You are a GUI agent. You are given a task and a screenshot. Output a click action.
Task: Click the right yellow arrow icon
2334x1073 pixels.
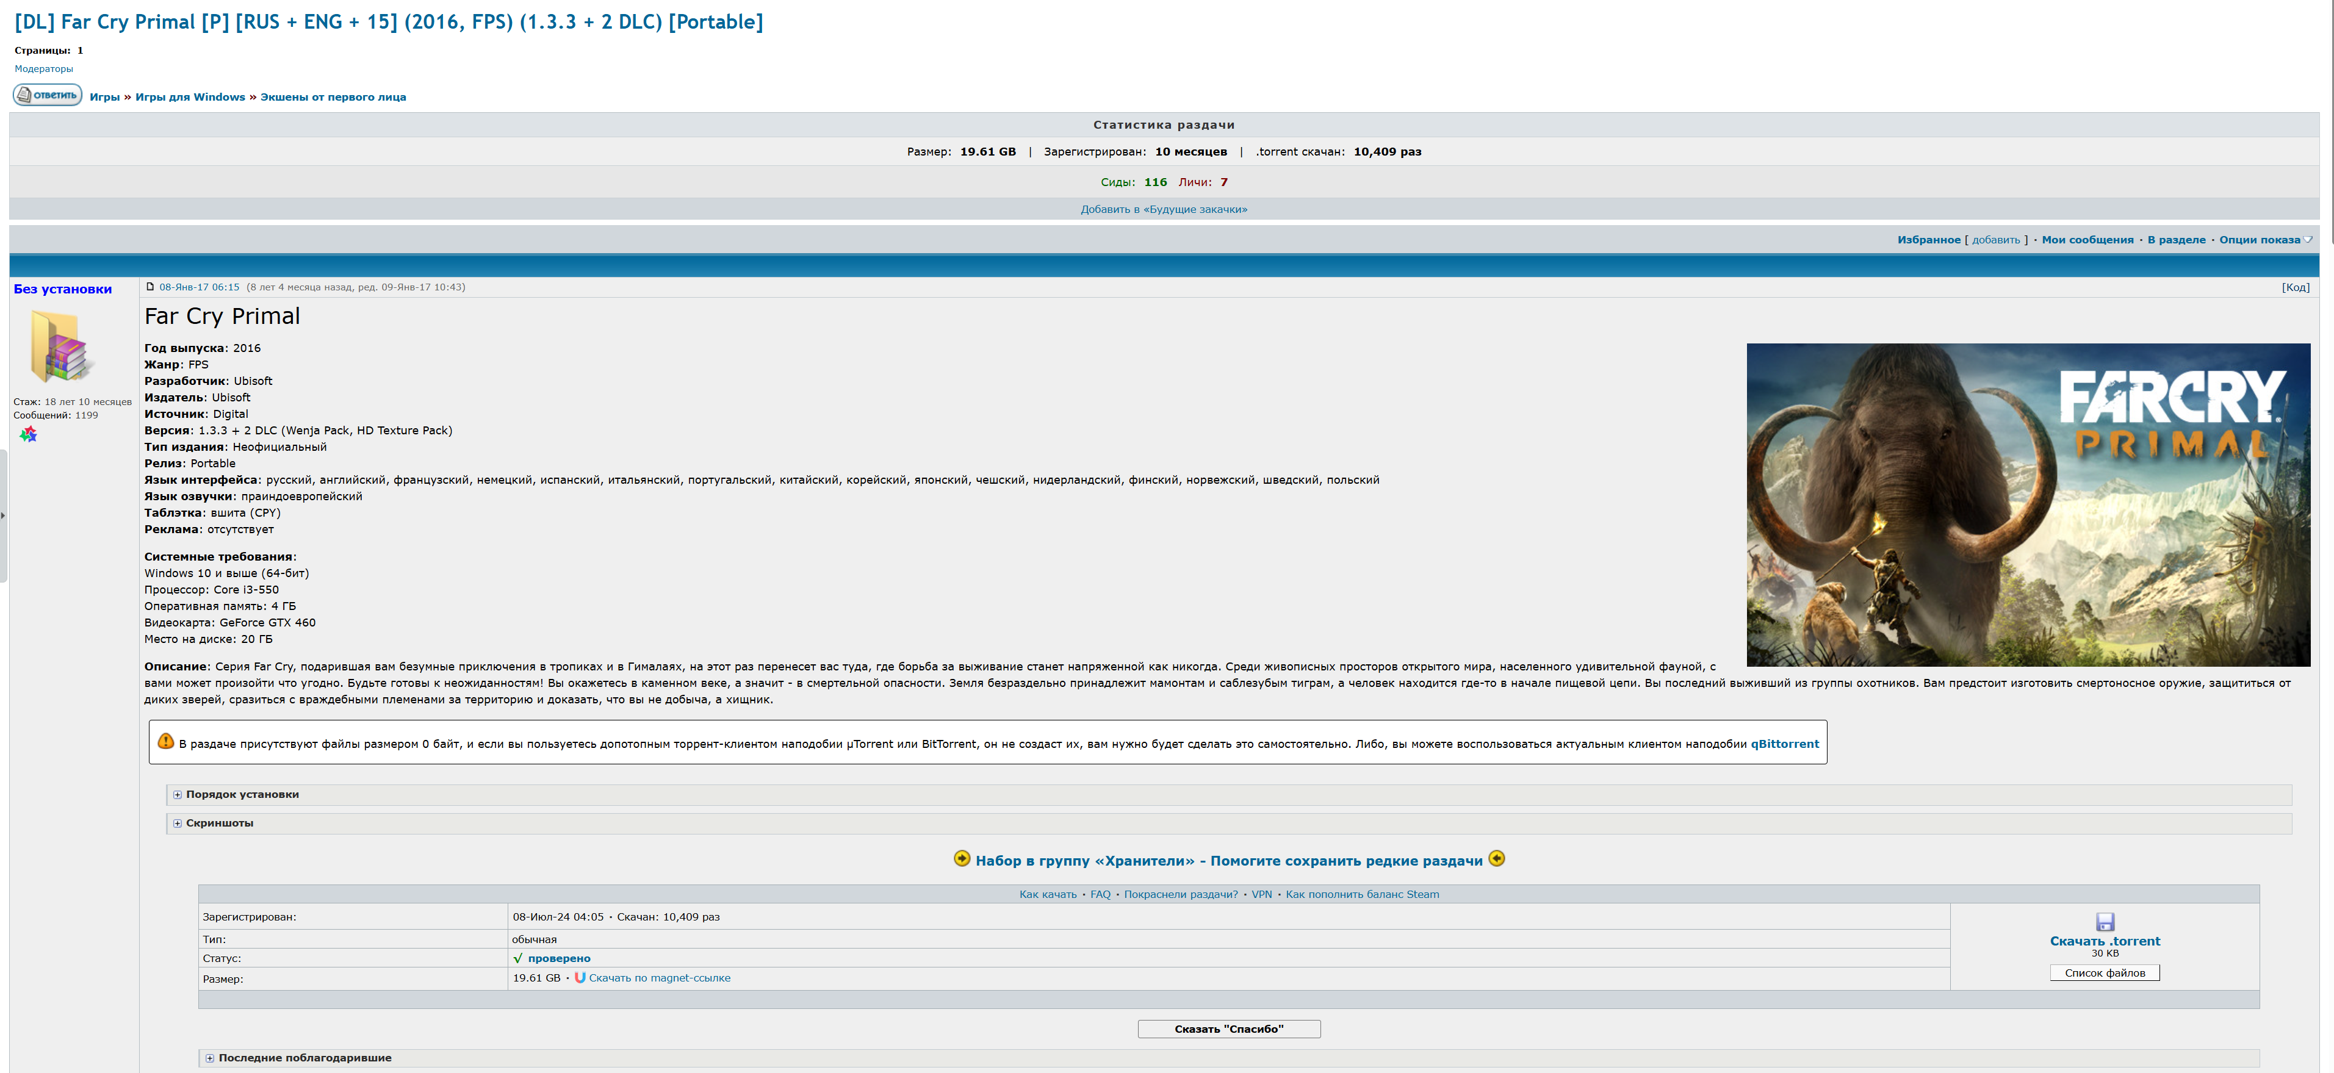(1497, 858)
